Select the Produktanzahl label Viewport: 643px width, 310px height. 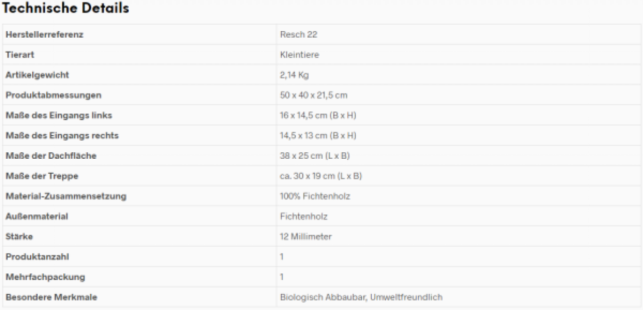coord(37,256)
